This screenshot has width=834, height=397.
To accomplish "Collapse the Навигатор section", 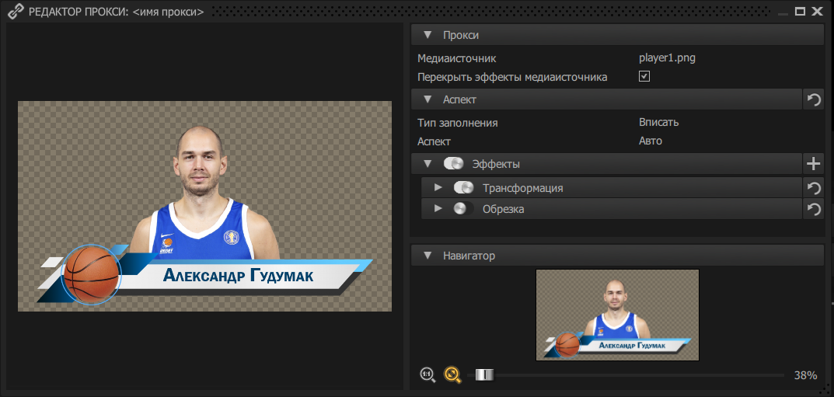I will click(427, 255).
